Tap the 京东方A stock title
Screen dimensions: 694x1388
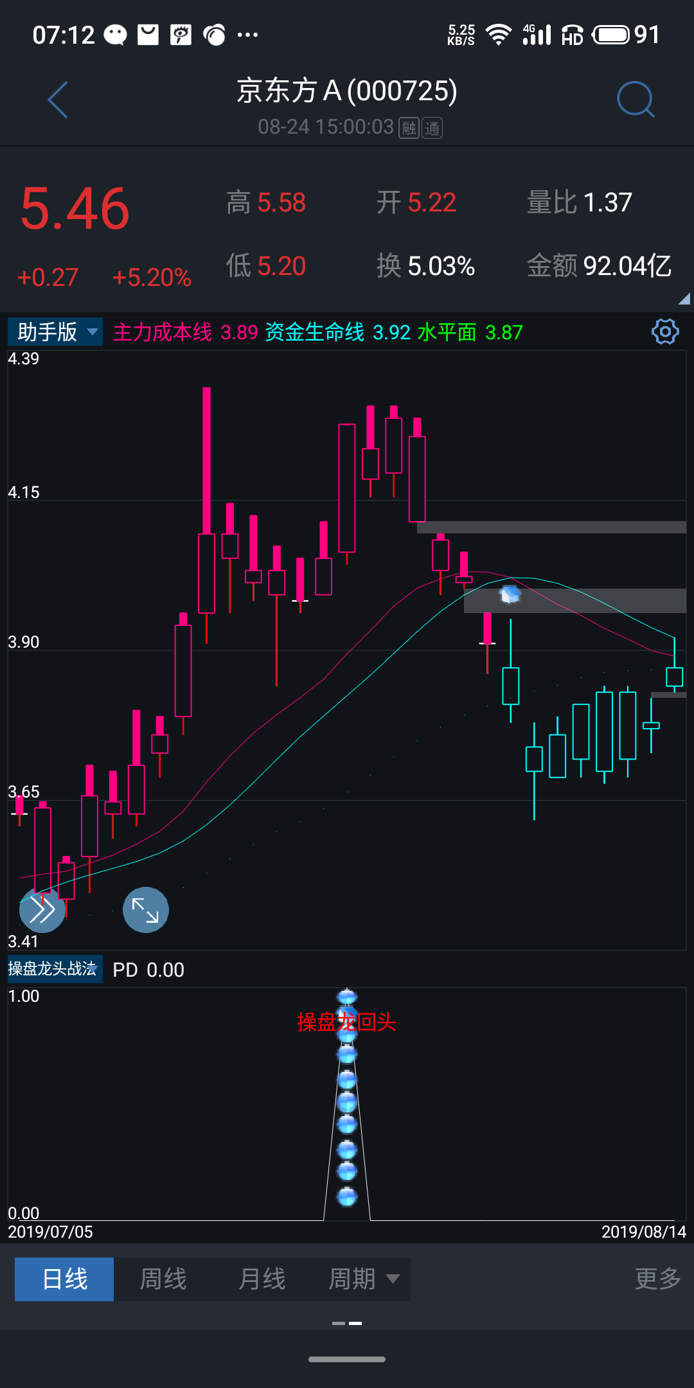click(347, 91)
